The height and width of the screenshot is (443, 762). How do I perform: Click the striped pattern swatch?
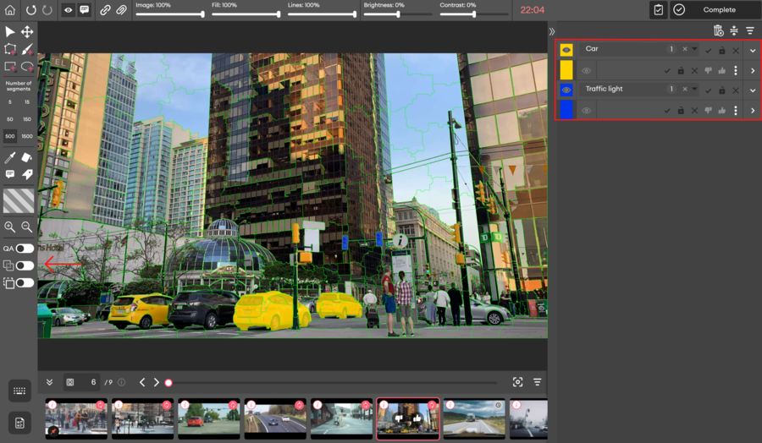click(x=19, y=201)
